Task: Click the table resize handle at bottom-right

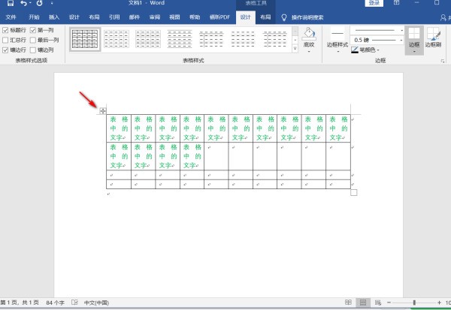Action: tap(354, 192)
